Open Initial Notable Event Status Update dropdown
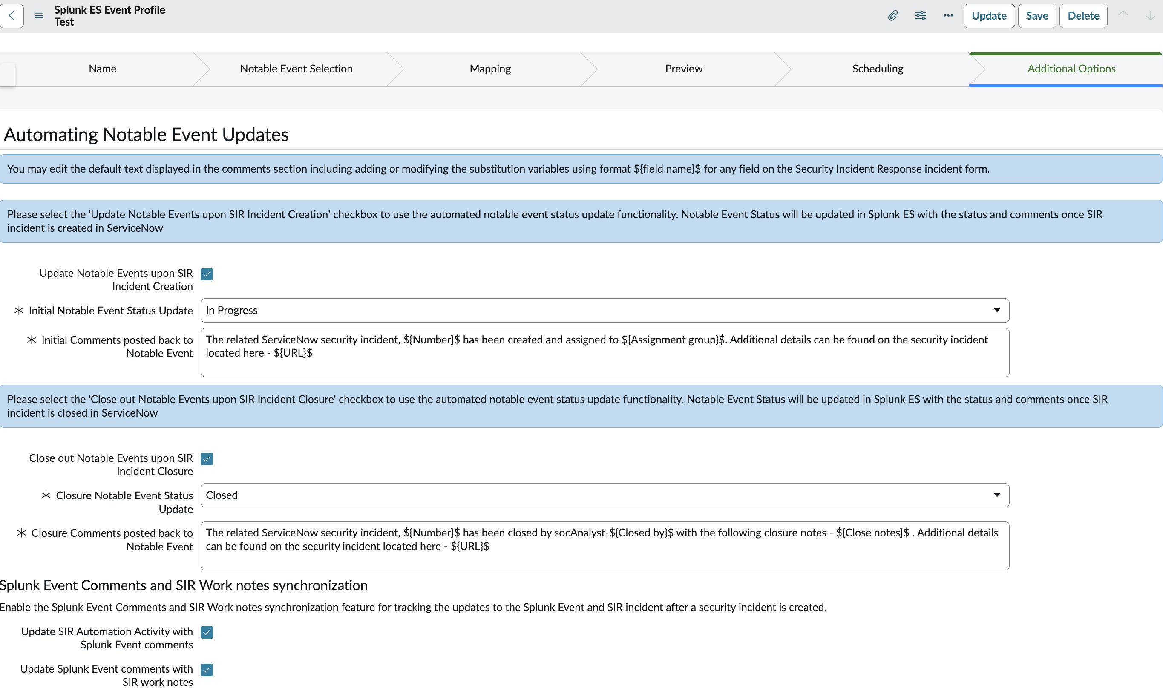 pos(605,311)
